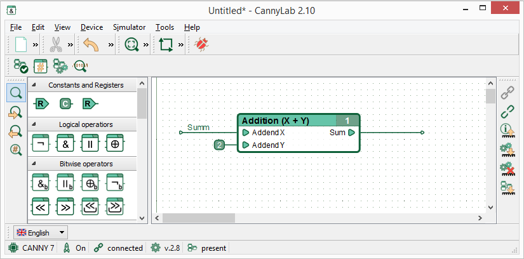Collapse the Constants and Registers section
Screen dimensions: 524x259
pyautogui.click(x=34, y=85)
